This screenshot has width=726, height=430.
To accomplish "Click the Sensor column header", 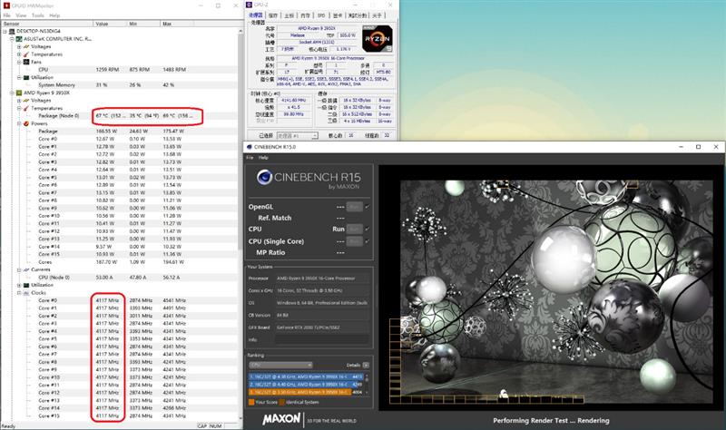I will (x=47, y=24).
